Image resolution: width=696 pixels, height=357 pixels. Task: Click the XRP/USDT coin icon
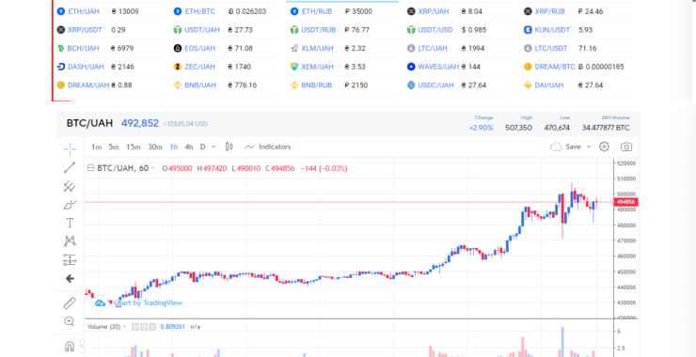(61, 30)
